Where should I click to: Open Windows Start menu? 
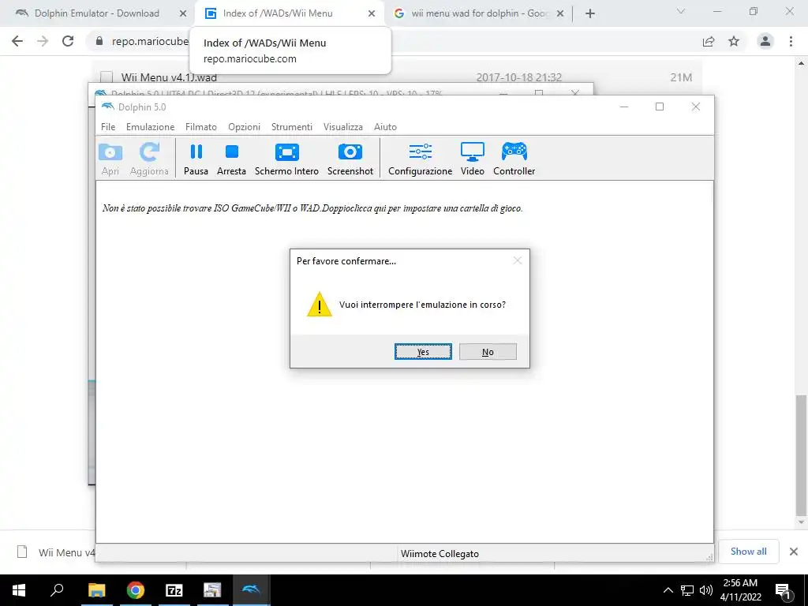[x=19, y=590]
